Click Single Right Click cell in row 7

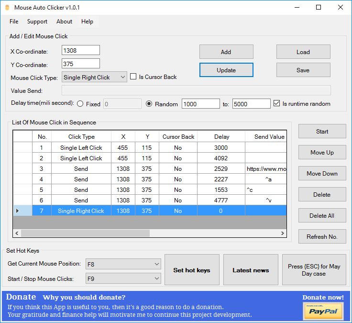(x=81, y=211)
